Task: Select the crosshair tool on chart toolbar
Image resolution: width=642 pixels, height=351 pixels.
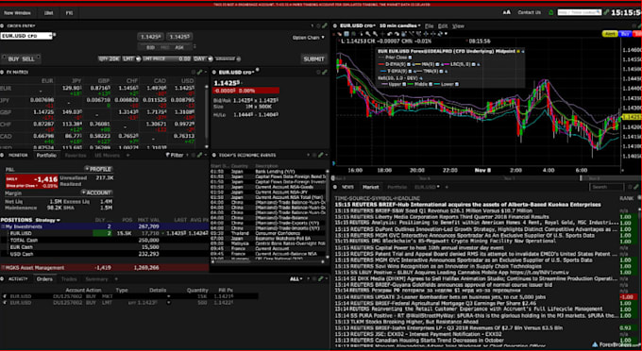Action: point(381,34)
